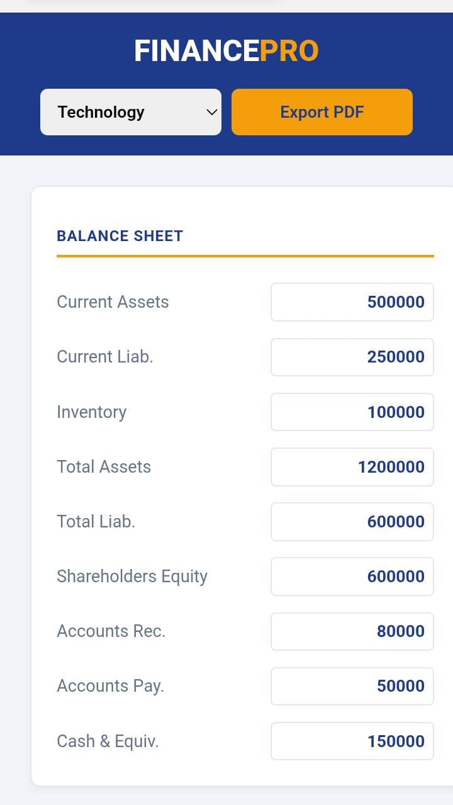
Task: Click the FINANCEPRO logo
Action: click(x=226, y=51)
